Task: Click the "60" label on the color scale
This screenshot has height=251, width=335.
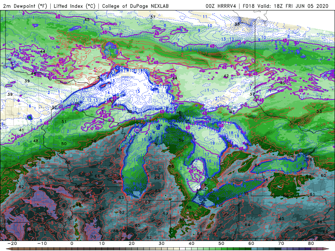Action: click(x=251, y=243)
